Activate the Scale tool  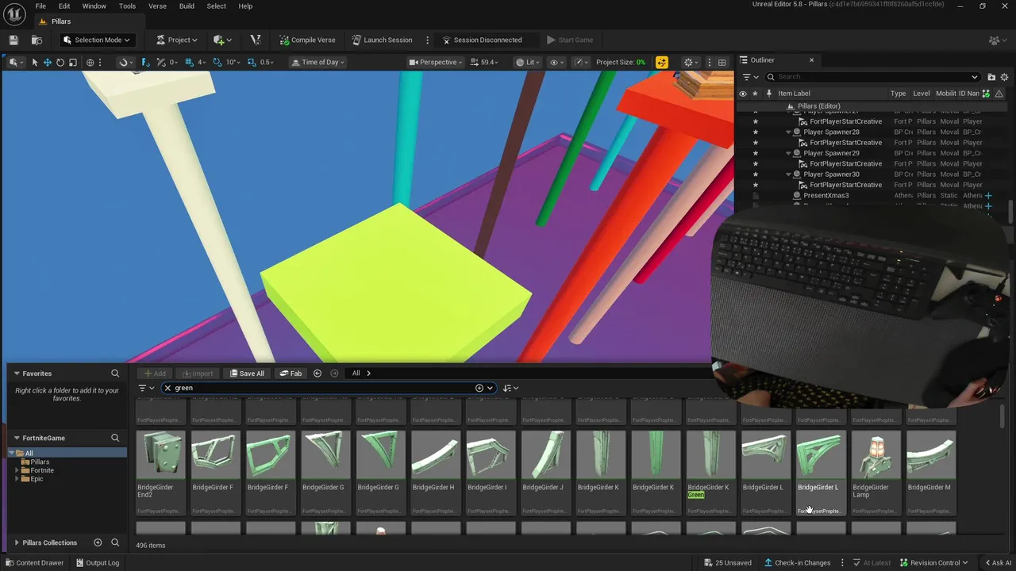point(72,62)
